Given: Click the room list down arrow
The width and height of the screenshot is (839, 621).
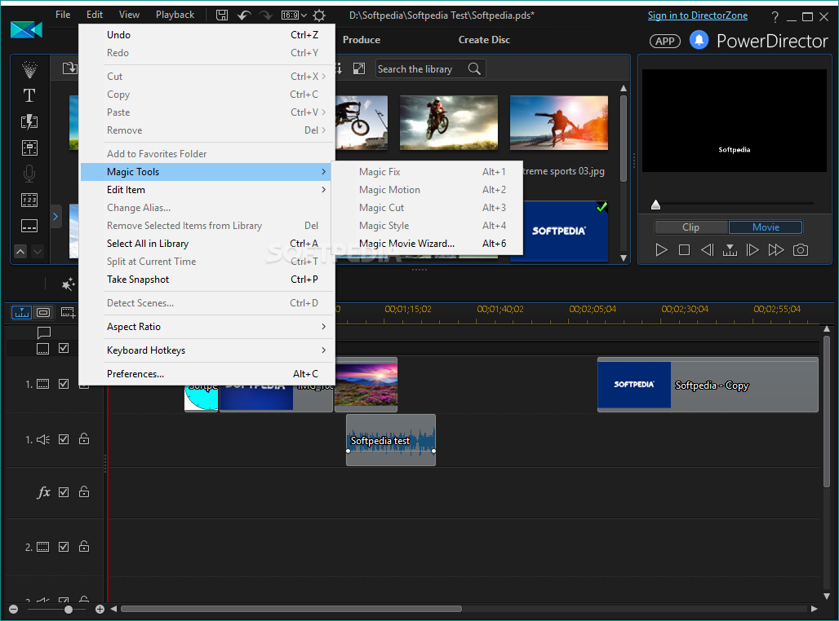Looking at the screenshot, I should 38,251.
